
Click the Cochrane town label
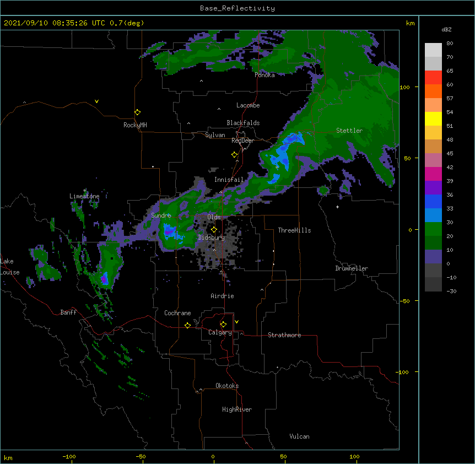click(177, 313)
